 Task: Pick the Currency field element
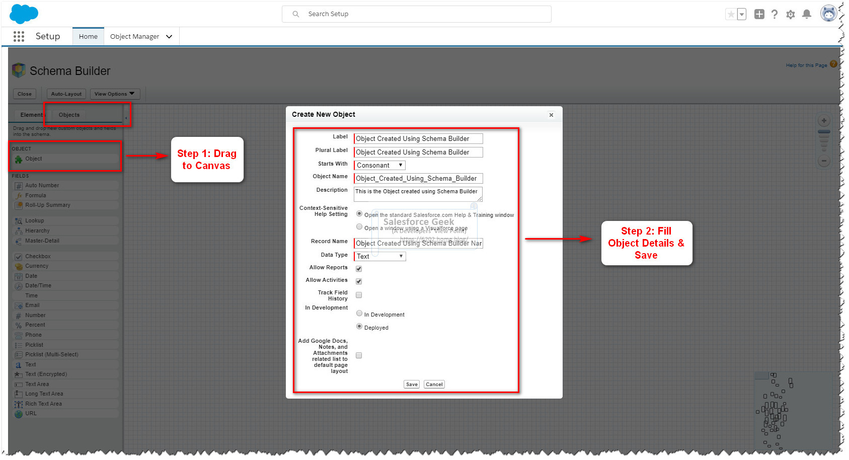click(37, 266)
